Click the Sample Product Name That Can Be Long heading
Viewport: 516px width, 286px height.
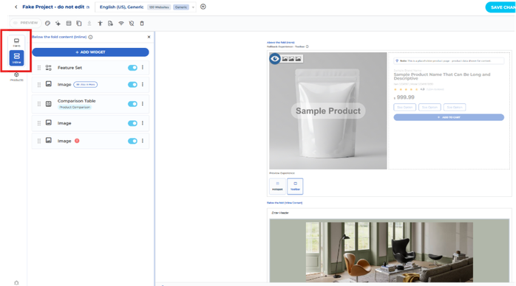[x=442, y=77]
